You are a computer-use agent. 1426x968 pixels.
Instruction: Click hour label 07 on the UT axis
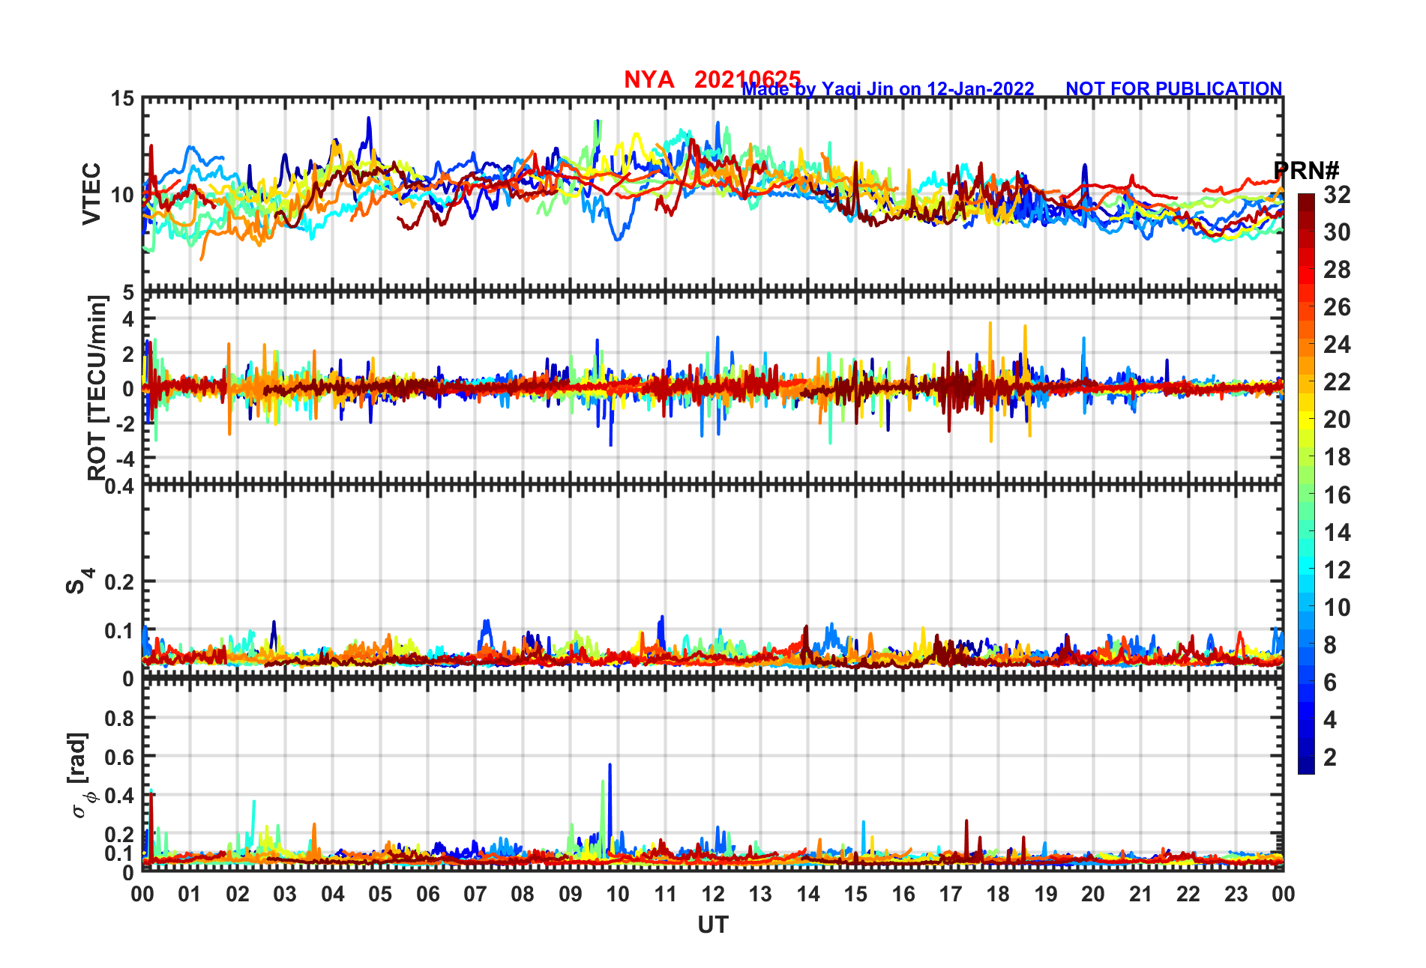tap(475, 894)
